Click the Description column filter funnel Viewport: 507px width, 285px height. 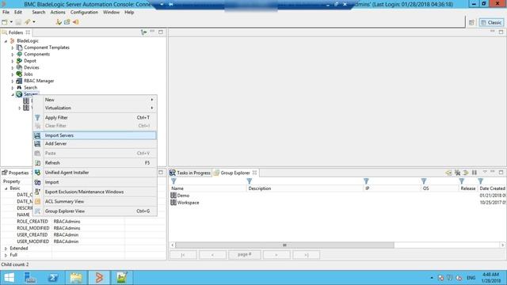point(250,181)
